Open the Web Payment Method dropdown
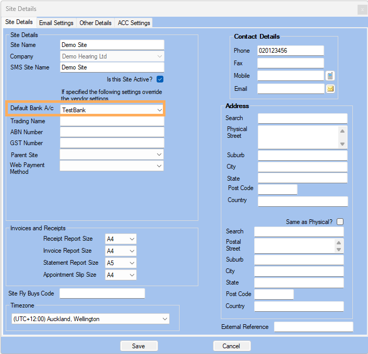Screen dimensions: 368x354 point(159,166)
